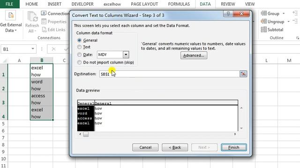The image size is (300, 168).
Task: Click the Finish button
Action: coord(234,147)
